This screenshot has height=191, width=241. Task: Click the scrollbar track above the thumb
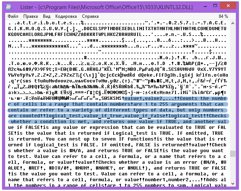click(x=233, y=88)
